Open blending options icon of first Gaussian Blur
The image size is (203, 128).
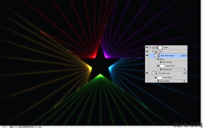(184, 69)
